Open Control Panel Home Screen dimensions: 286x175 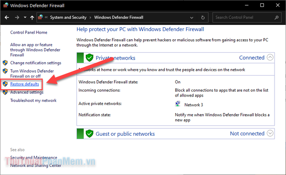[x=29, y=32]
